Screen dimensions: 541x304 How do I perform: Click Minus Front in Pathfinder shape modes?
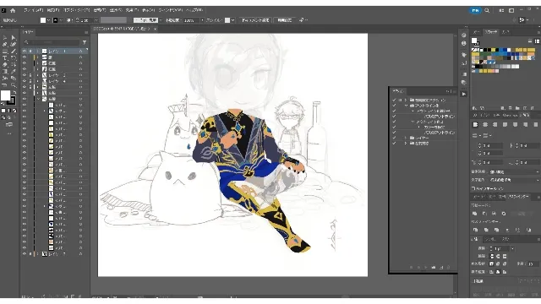pos(484,214)
